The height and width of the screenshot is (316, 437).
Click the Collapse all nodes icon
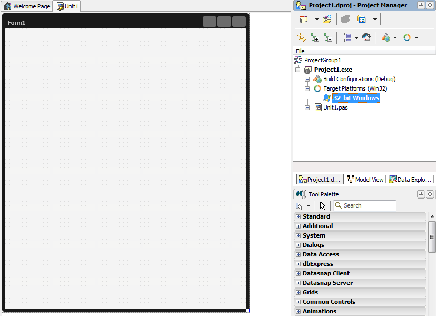pos(328,37)
